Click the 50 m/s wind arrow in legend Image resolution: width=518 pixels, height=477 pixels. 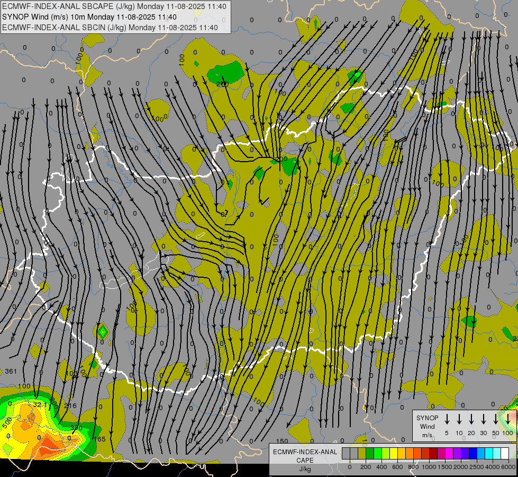point(496,419)
